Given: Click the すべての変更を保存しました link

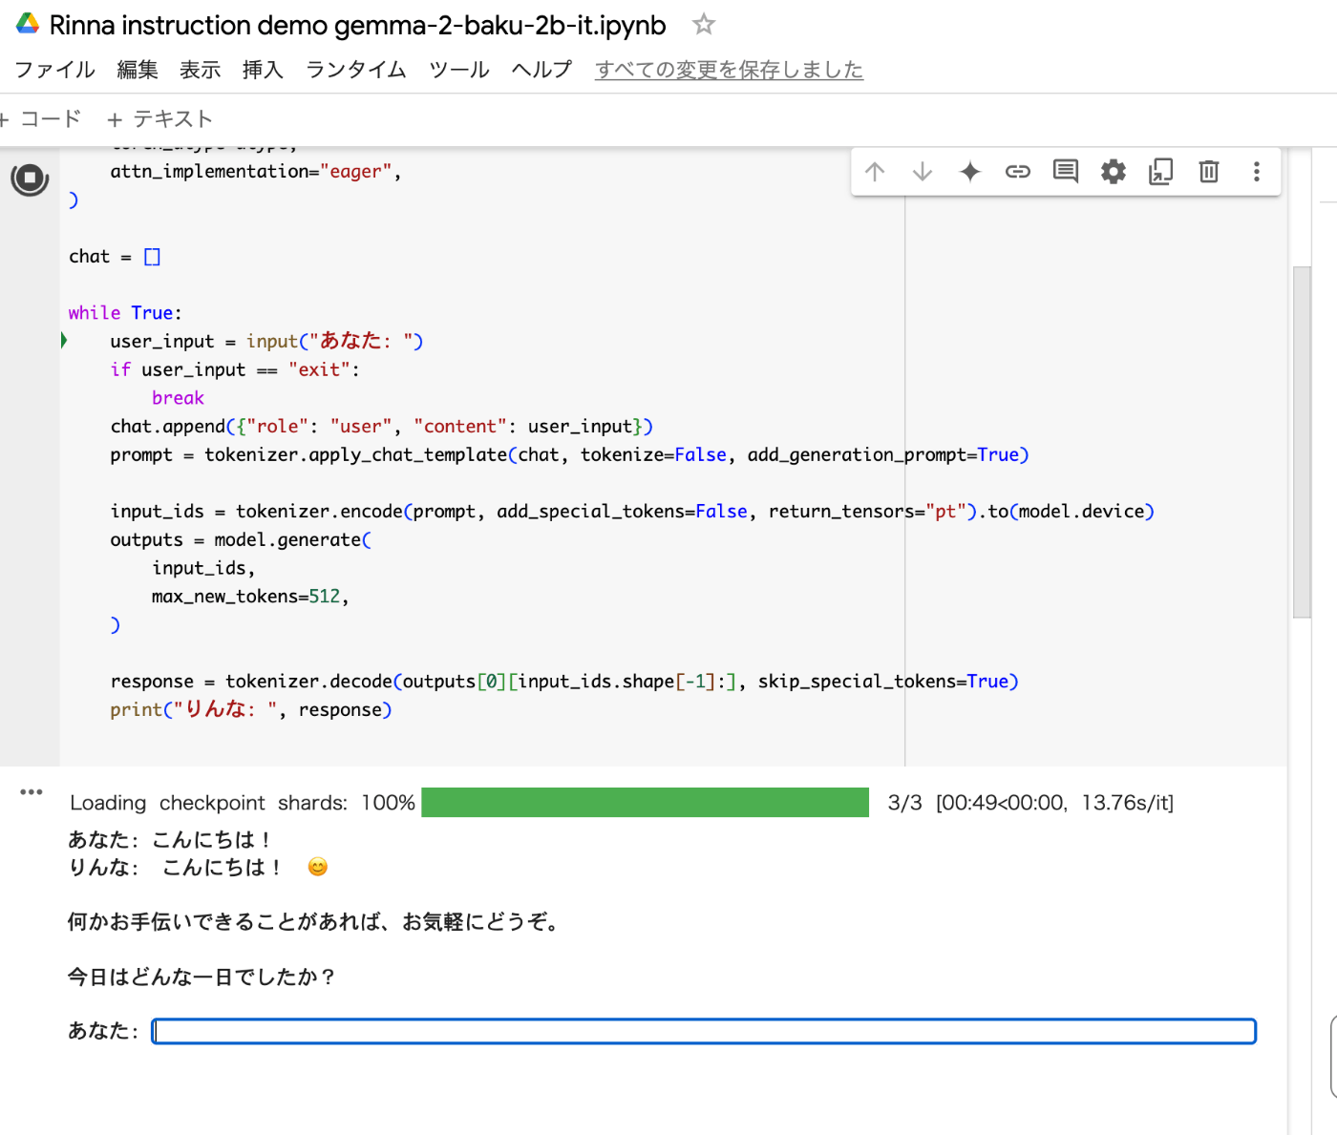Looking at the screenshot, I should click(x=729, y=70).
